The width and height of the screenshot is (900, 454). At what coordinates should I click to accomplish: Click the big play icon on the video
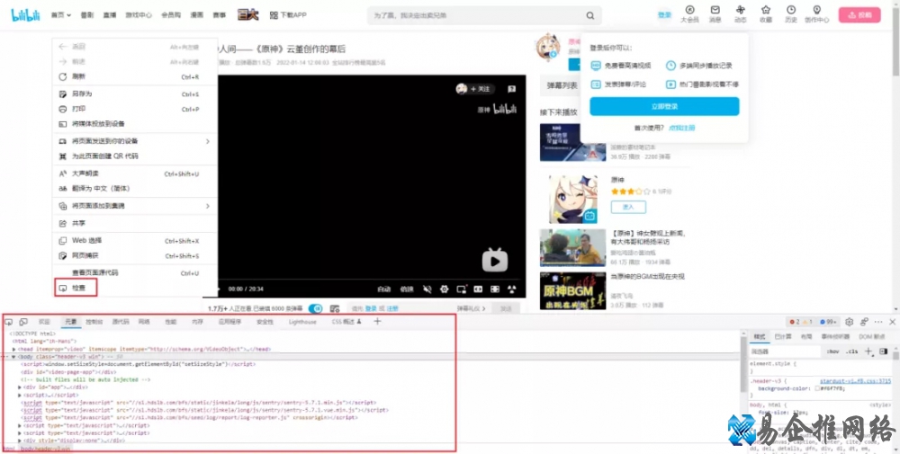(495, 261)
